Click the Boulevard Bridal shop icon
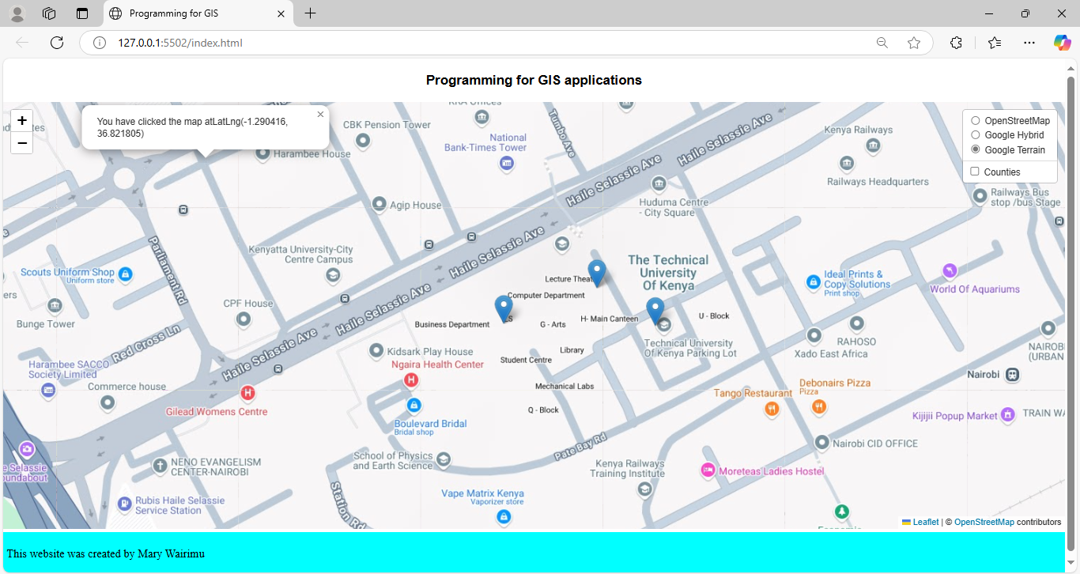 coord(413,406)
